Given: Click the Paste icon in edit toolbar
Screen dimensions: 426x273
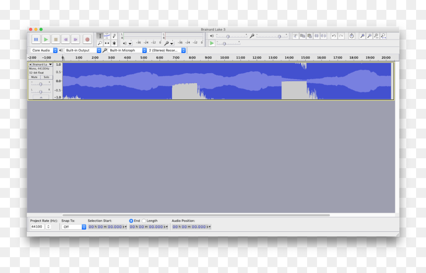Looking at the screenshot, I should (310, 36).
